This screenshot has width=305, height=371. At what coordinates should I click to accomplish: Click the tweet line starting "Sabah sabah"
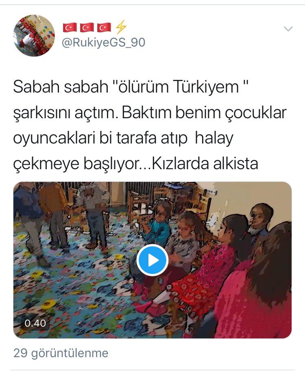(x=131, y=87)
